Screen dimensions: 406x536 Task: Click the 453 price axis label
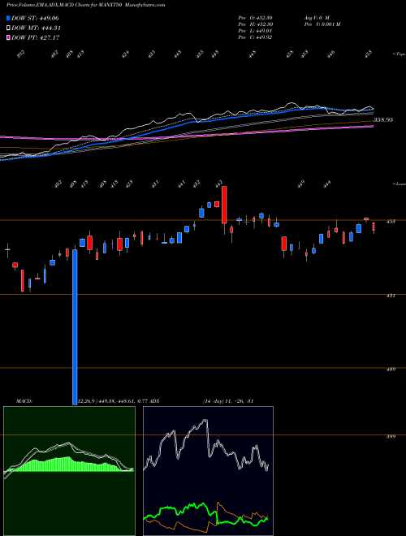tap(391, 222)
